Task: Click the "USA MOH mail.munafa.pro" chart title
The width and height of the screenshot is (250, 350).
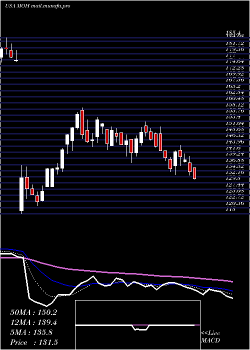Action: pyautogui.click(x=37, y=6)
